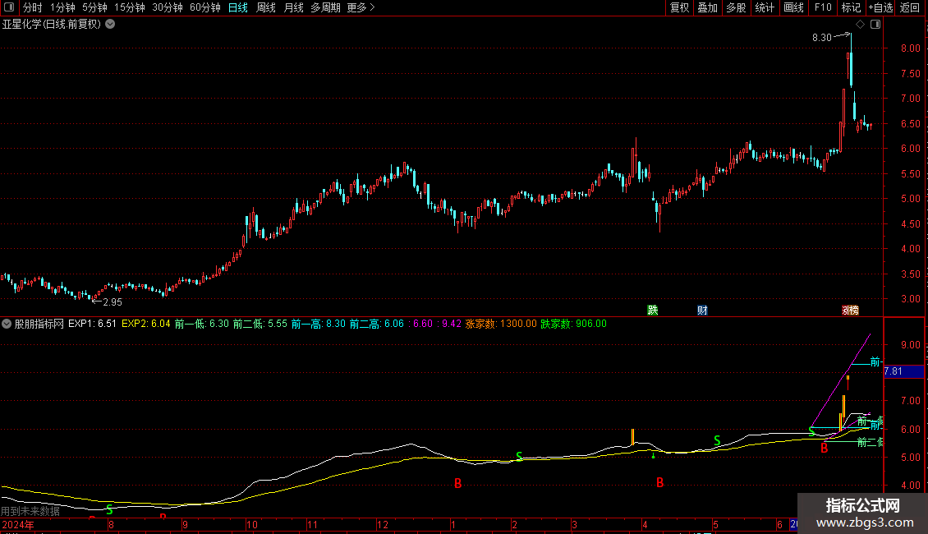Open the 更多 periods dropdown

tap(361, 7)
